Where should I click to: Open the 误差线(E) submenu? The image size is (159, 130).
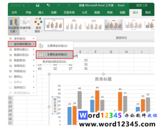[22, 66]
